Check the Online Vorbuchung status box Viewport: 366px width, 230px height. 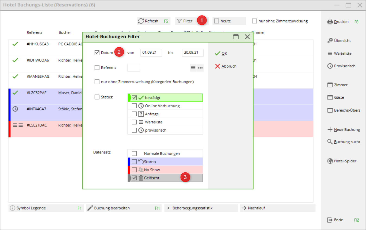coord(134,106)
